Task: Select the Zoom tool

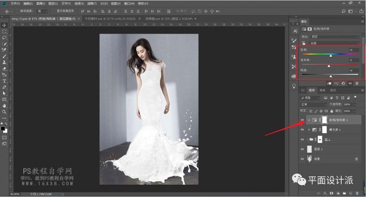Action: coord(4,112)
